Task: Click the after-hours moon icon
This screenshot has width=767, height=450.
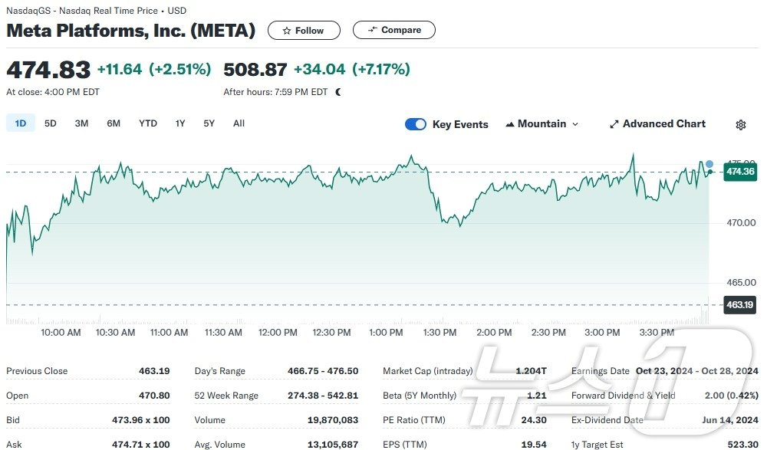Action: [338, 92]
